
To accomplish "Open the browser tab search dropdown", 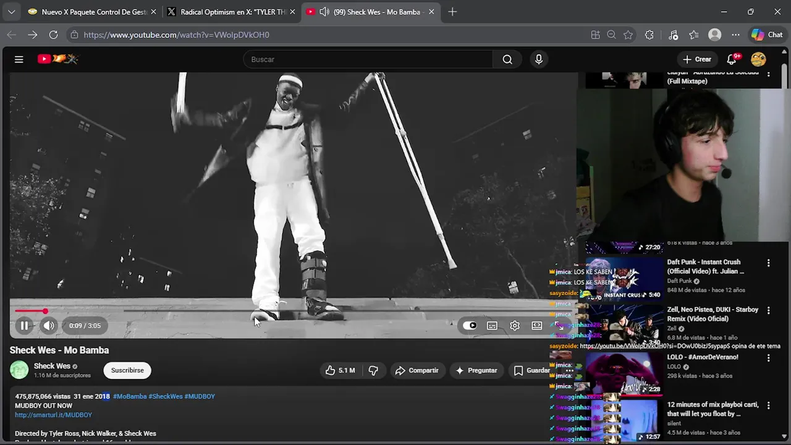I will [x=11, y=12].
